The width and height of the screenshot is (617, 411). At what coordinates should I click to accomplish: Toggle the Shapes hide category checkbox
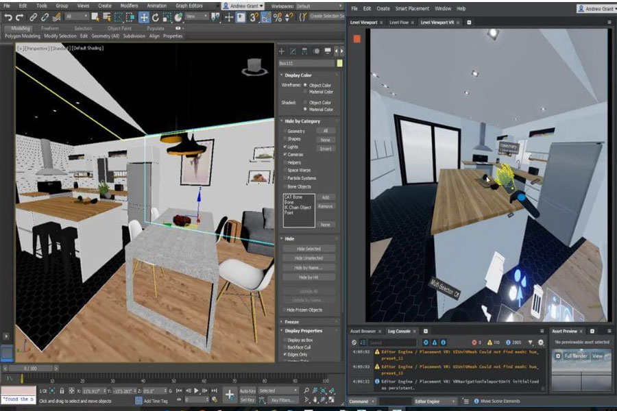point(285,139)
